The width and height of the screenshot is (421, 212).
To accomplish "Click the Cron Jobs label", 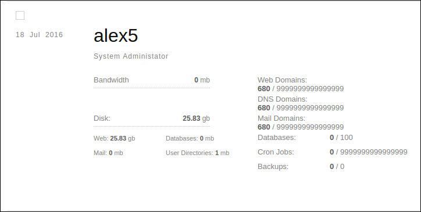I will 276,152.
